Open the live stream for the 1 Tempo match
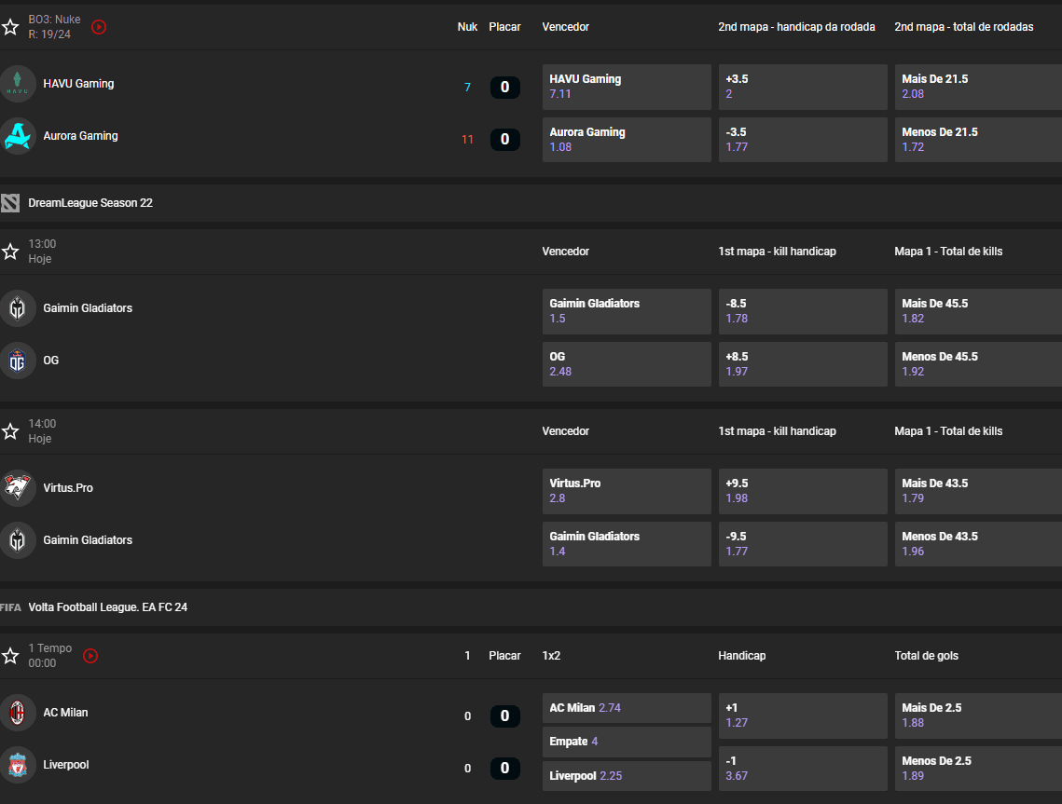 tap(90, 656)
